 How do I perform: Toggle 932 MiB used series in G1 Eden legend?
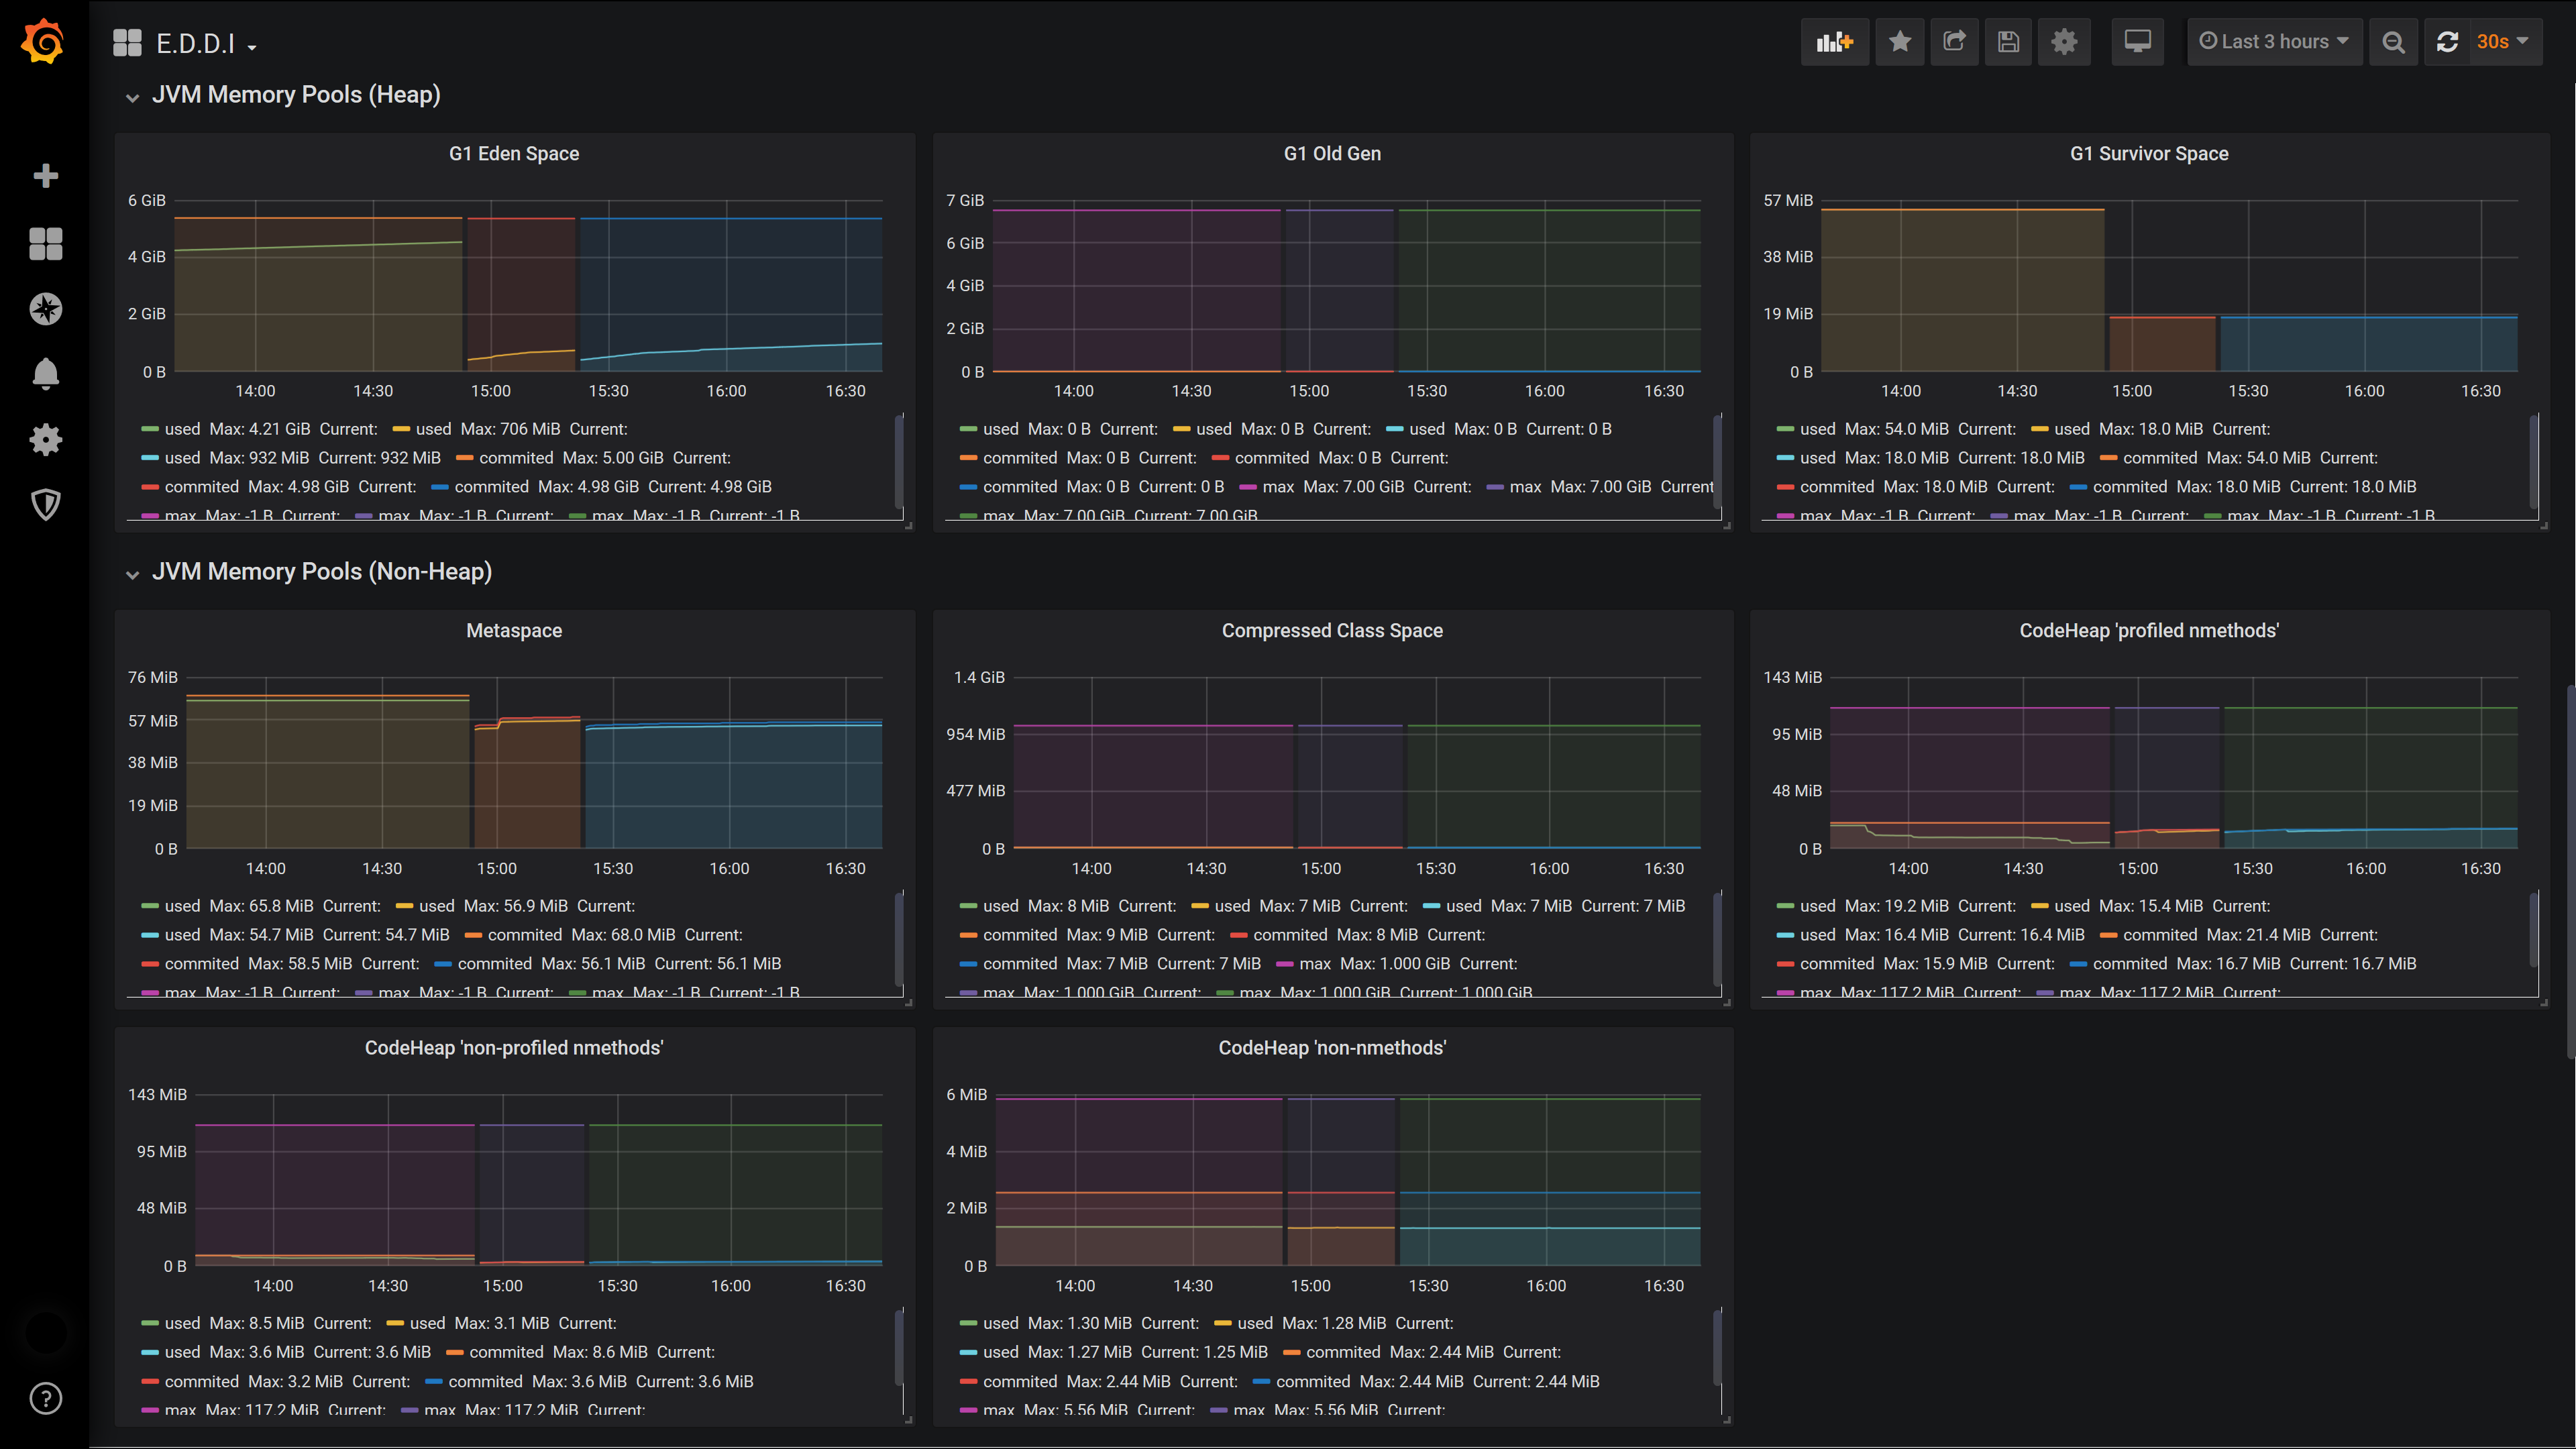[x=183, y=458]
